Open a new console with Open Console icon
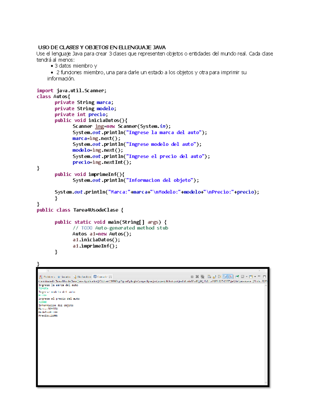 (x=251, y=277)
